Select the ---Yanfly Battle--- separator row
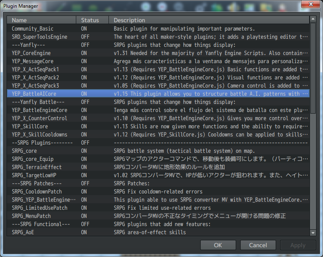This screenshot has width=323, height=257. 158,102
